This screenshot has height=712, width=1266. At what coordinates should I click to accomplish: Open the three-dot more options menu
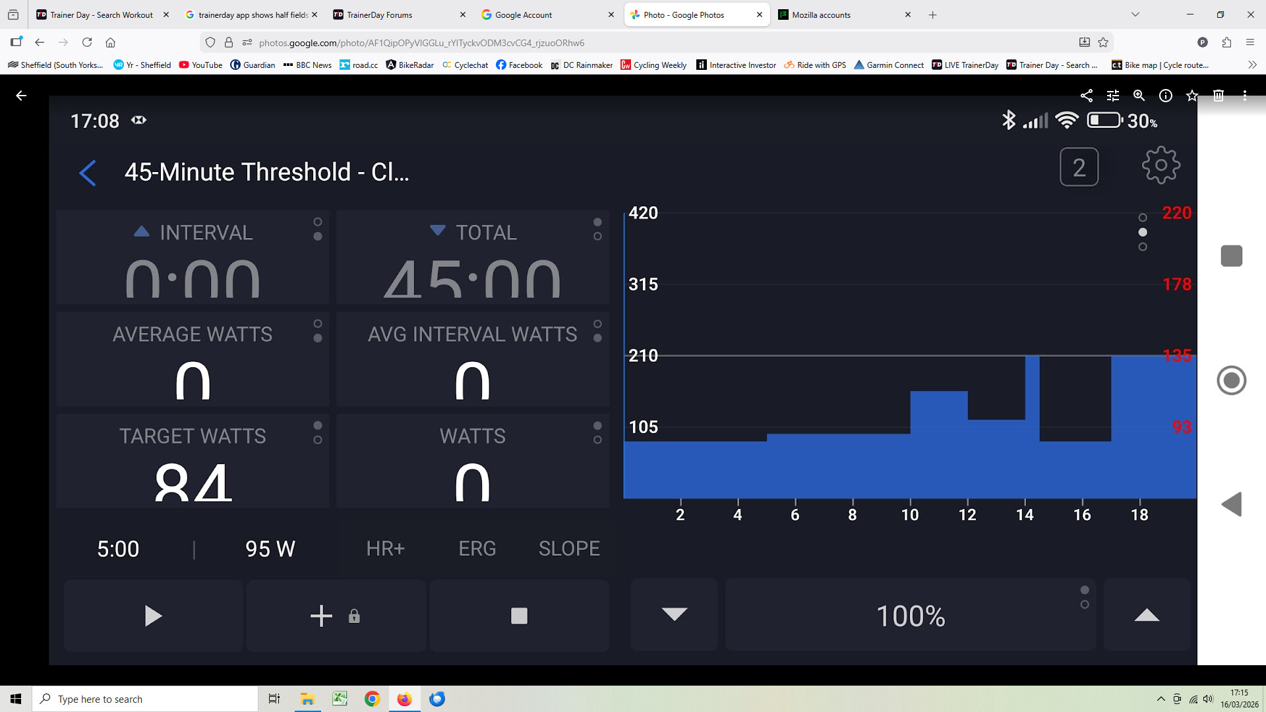[1245, 96]
